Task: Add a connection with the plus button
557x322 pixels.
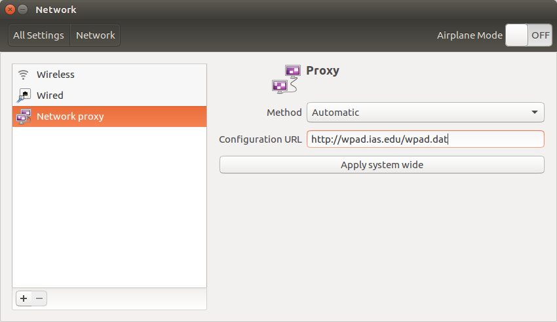Action: [x=24, y=298]
